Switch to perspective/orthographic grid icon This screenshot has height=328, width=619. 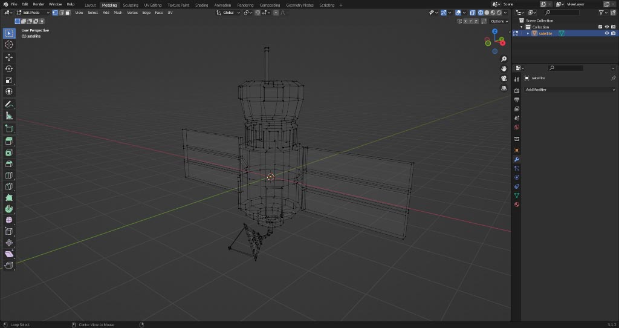click(x=504, y=88)
